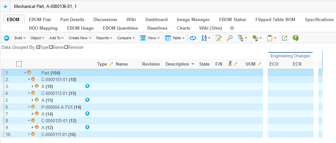Click the clipboard toolbar icon
Viewport: 336px width, 143px height.
[x=270, y=38]
